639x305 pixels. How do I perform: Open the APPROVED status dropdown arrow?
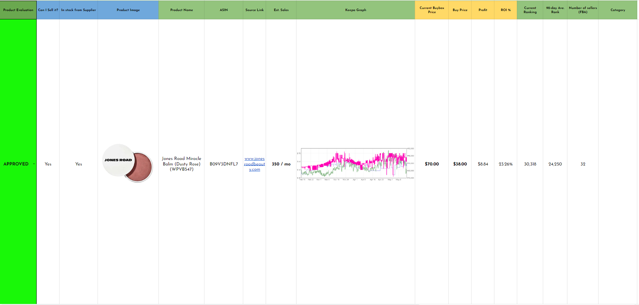34,164
